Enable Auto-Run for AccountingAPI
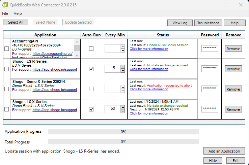The width and height of the screenshot is (249, 165). pyautogui.click(x=91, y=49)
